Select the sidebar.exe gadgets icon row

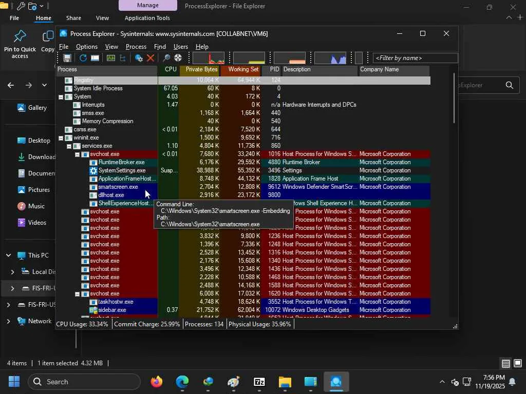point(243,310)
